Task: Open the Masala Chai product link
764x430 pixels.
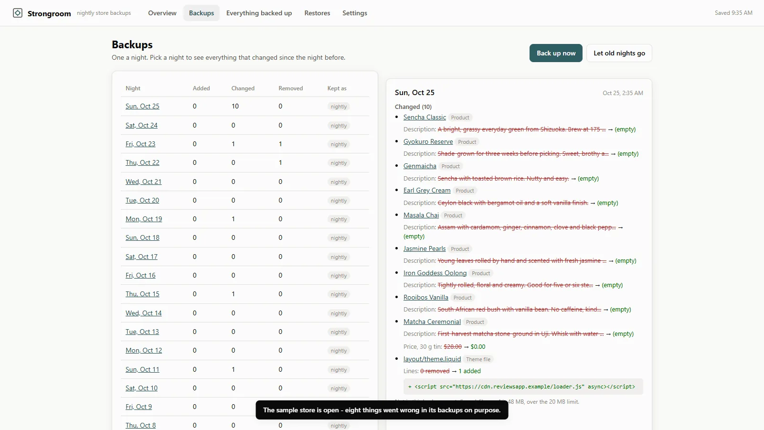Action: [421, 215]
